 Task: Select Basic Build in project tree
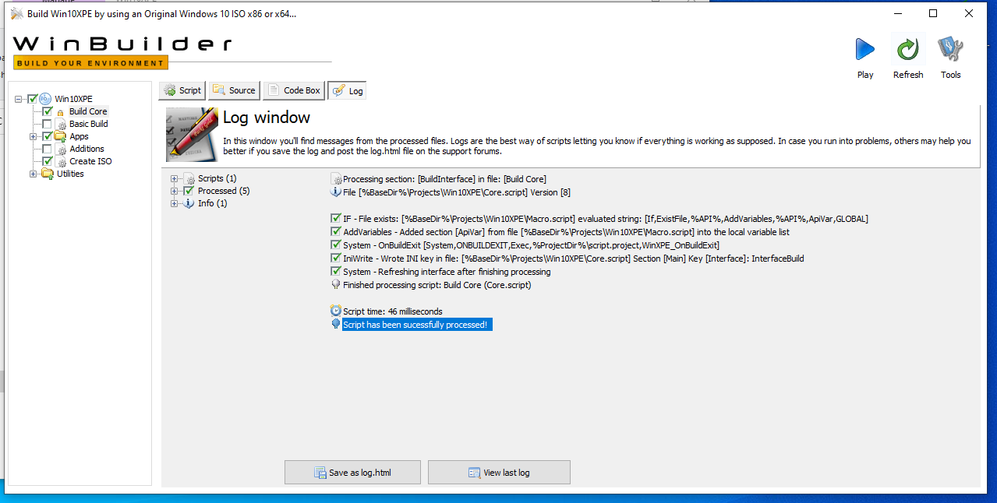[89, 124]
